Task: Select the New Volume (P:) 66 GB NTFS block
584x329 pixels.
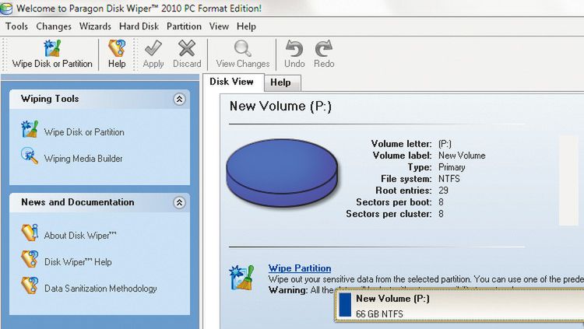Action: point(460,306)
